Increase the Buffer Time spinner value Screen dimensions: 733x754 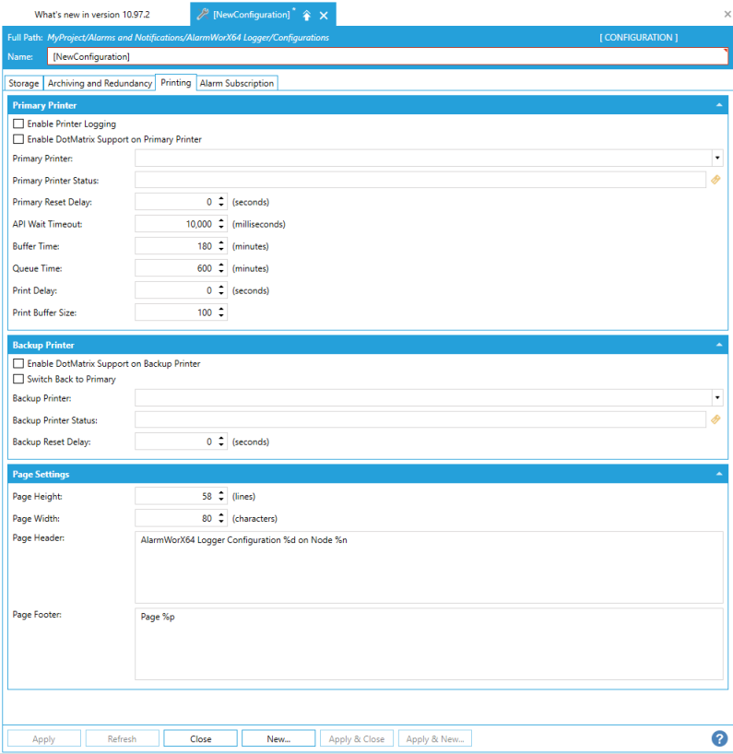[x=221, y=243]
